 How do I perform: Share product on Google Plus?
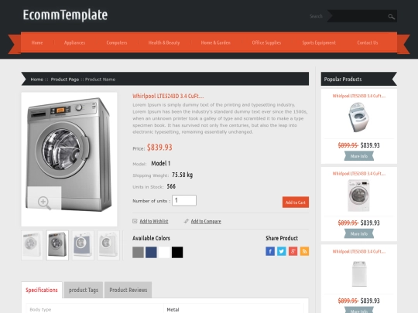293,251
